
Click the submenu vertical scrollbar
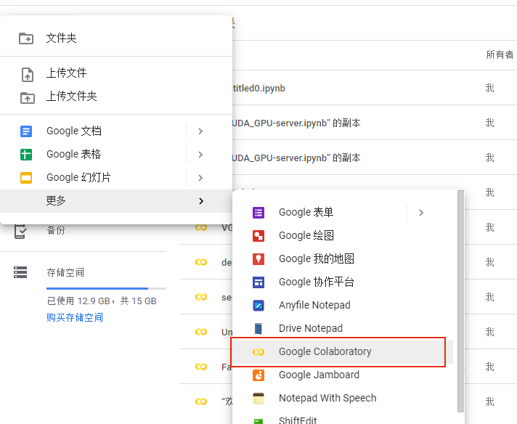[460, 301]
